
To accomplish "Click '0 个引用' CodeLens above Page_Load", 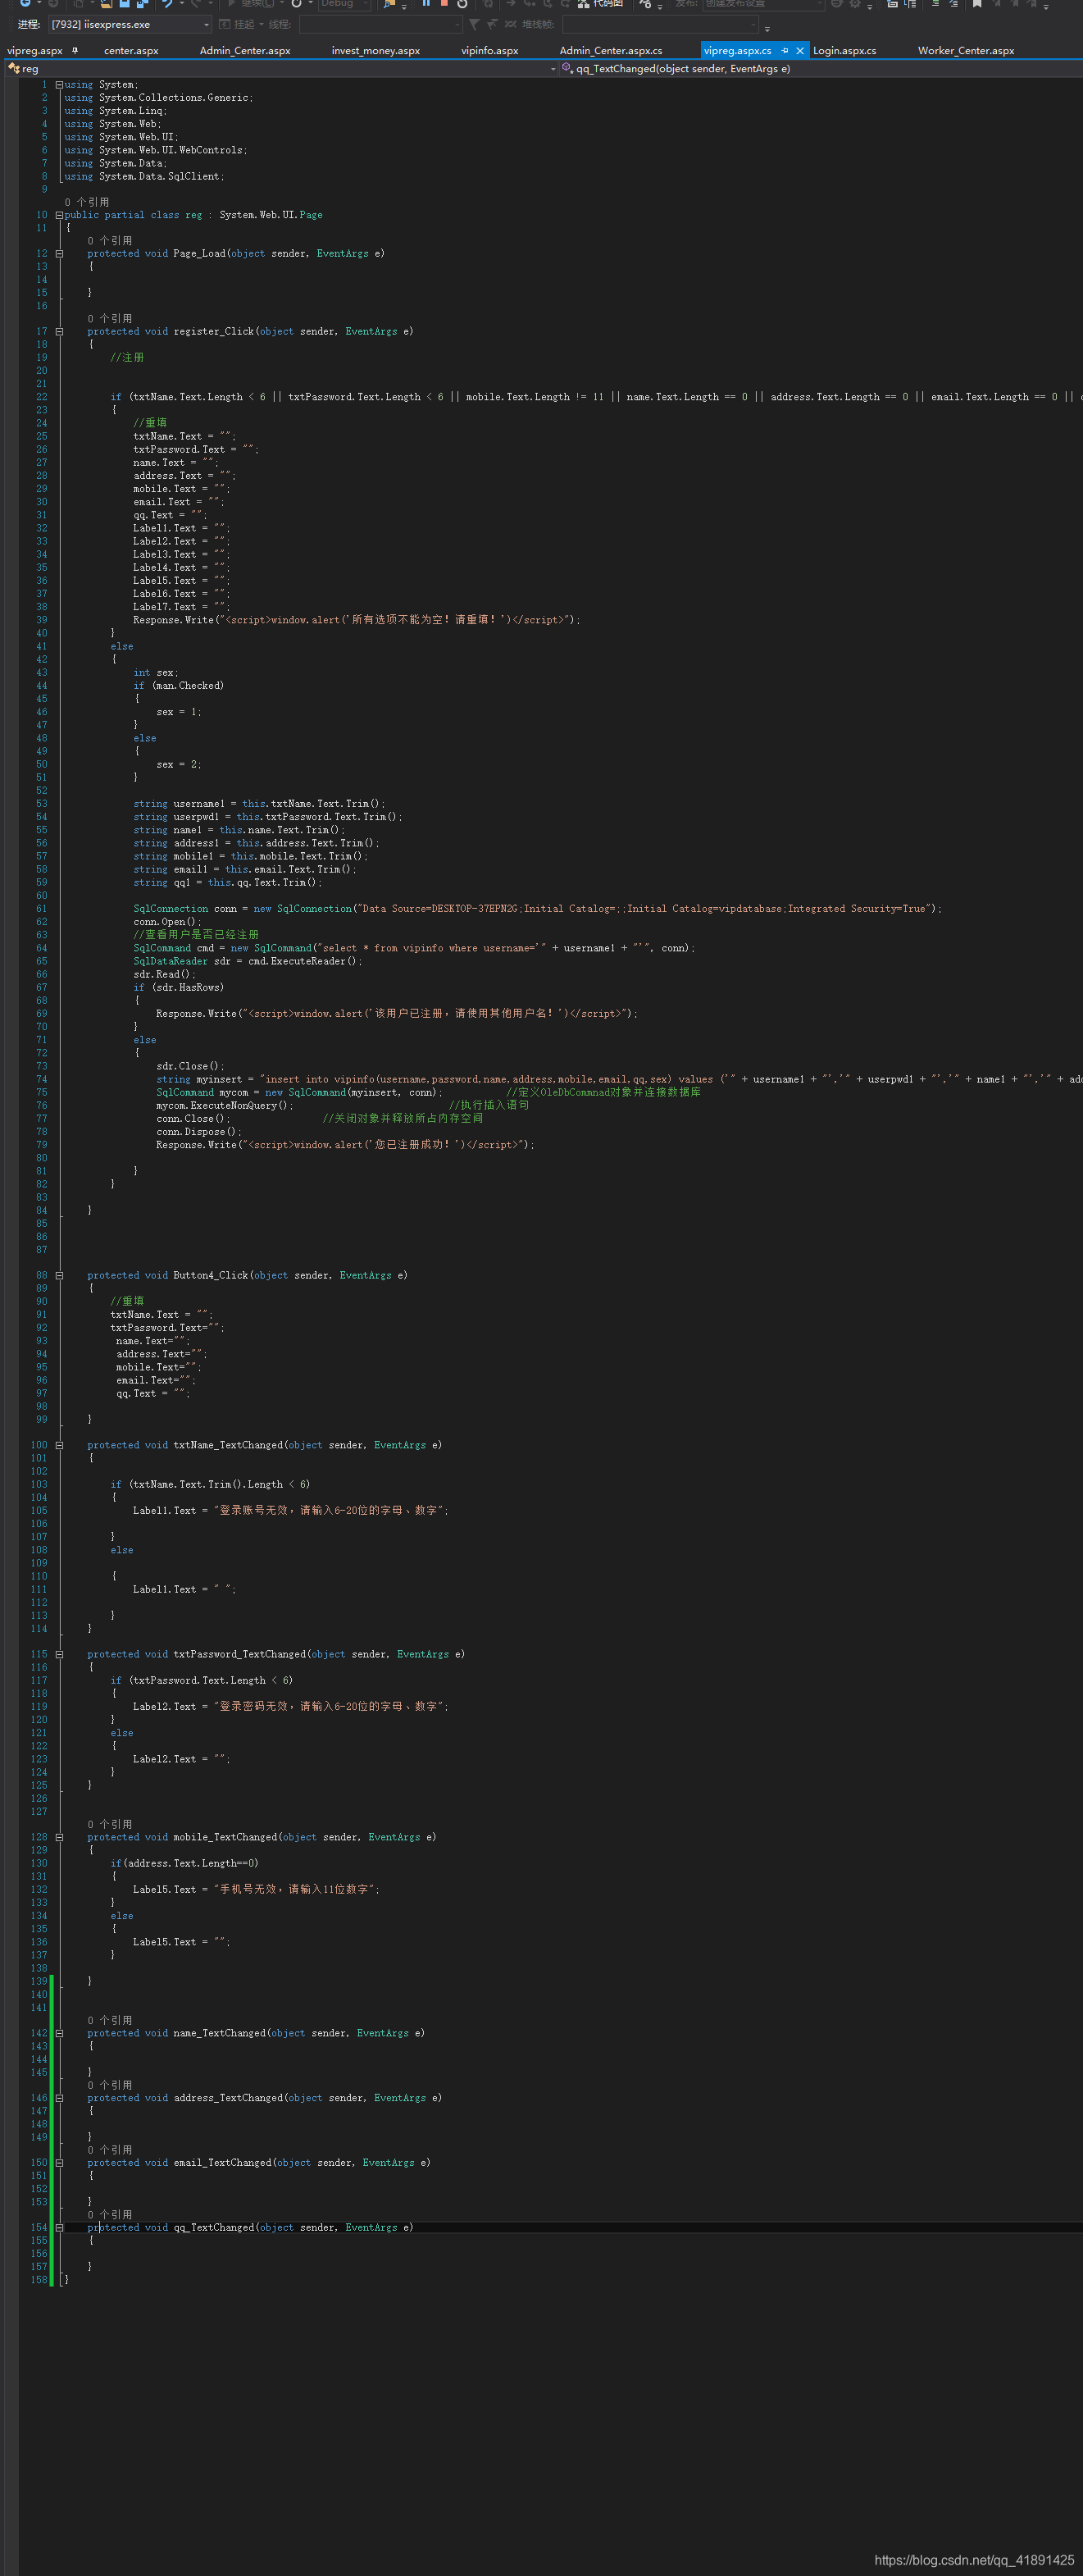I will click(x=110, y=241).
